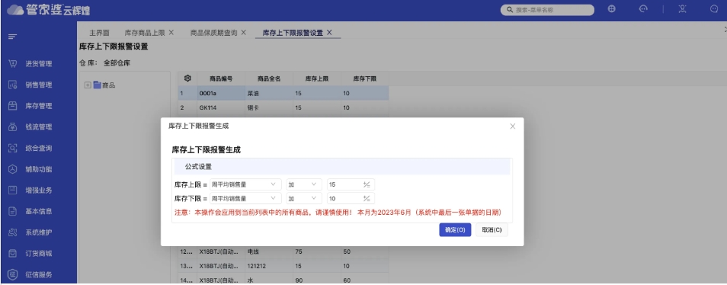Open 征信服务 from the sidebar
Screen dimensions: 727x285
(x=38, y=274)
